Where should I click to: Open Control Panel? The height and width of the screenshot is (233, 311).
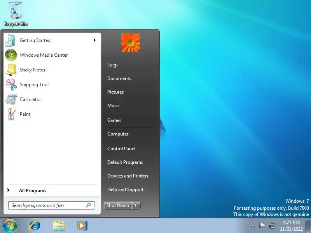pos(121,149)
